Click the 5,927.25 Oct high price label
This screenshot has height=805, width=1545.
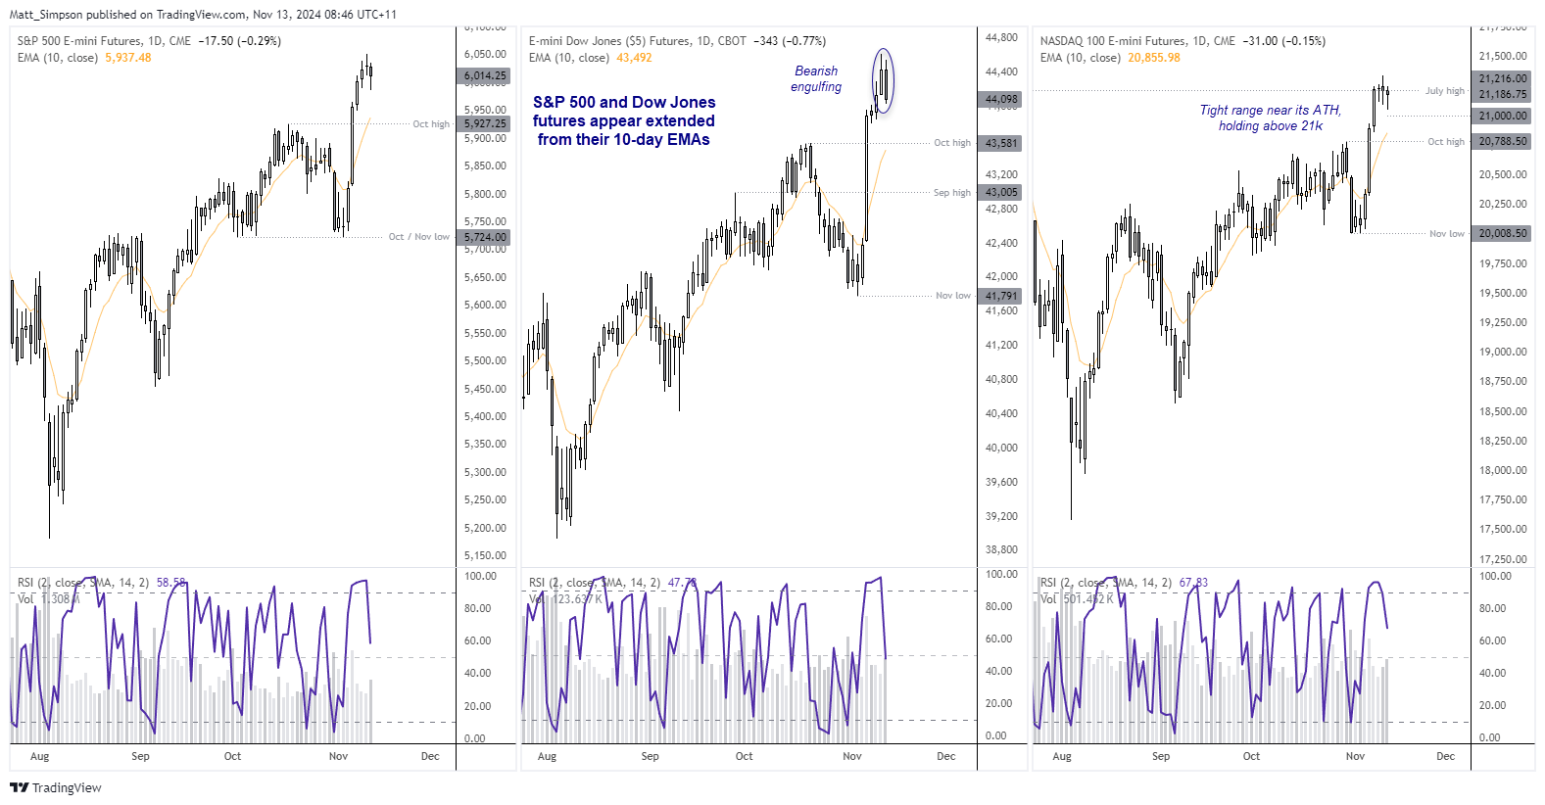pyautogui.click(x=485, y=123)
